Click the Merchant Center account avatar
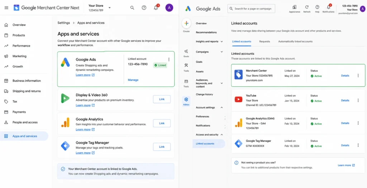Viewport: 367px width, 188px height. pyautogui.click(x=169, y=8)
